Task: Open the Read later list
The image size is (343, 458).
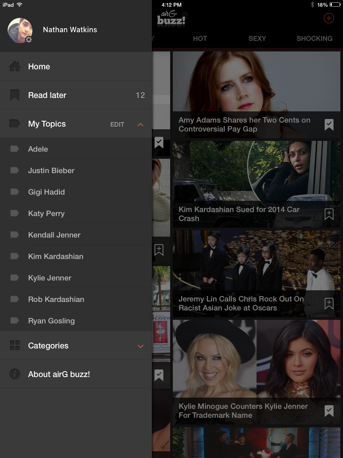Action: [x=76, y=95]
